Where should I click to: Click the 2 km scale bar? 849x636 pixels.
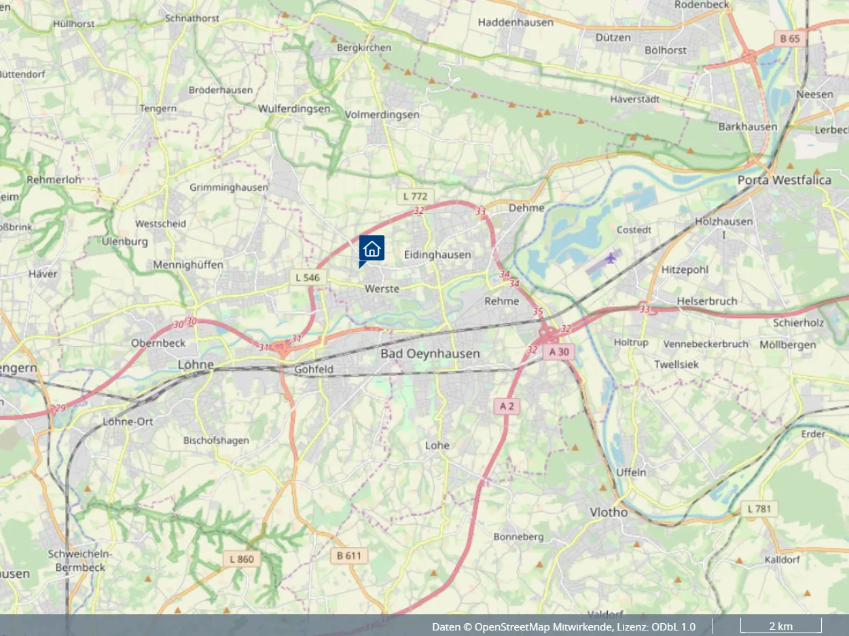(x=780, y=626)
